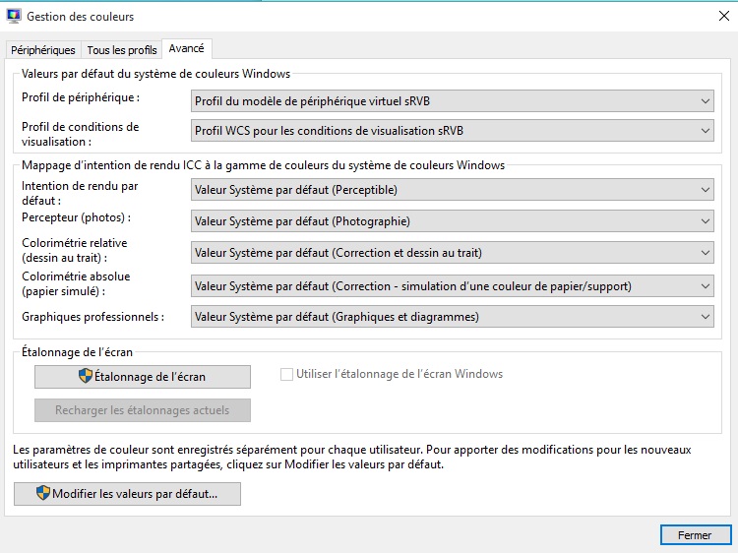
Task: Click the Gestion des couleurs title bar text
Action: click(x=81, y=17)
